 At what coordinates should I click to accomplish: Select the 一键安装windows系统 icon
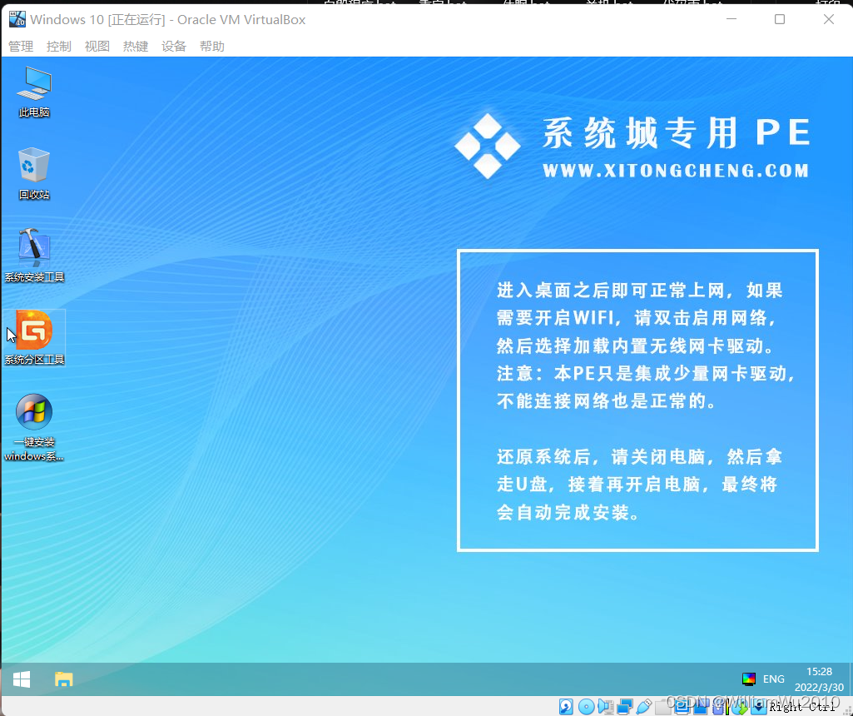[34, 427]
